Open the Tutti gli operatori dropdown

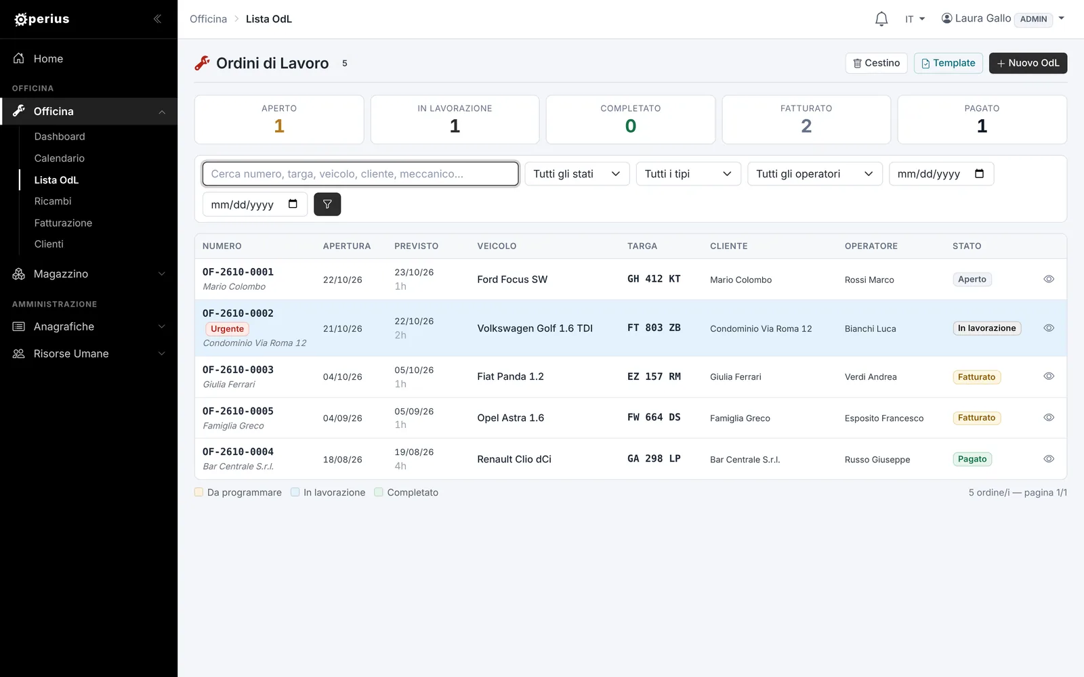click(815, 174)
